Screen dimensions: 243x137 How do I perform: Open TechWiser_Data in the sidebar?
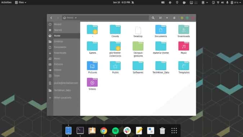[63, 90]
